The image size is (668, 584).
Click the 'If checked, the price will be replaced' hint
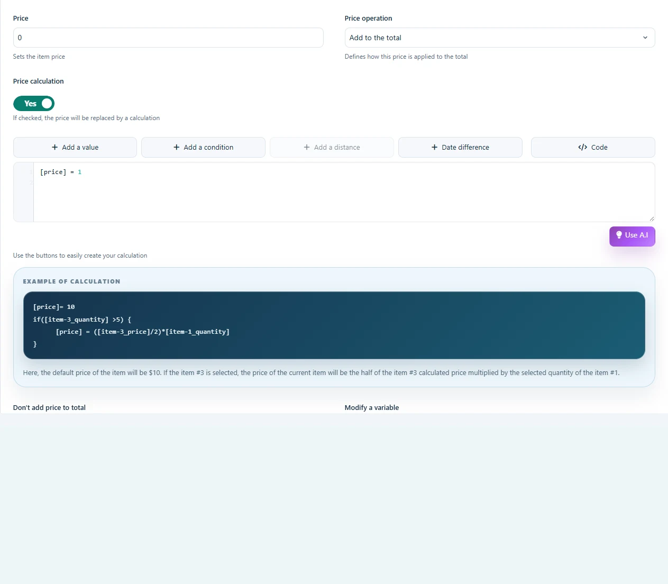point(86,118)
